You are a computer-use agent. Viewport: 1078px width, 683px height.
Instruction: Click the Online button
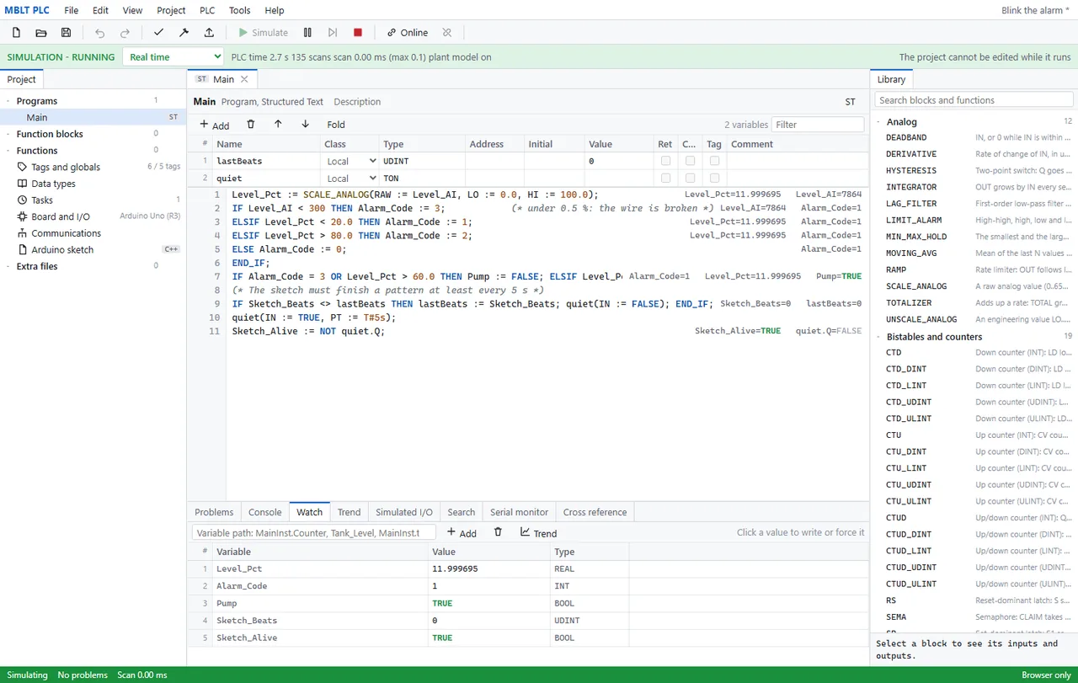408,33
